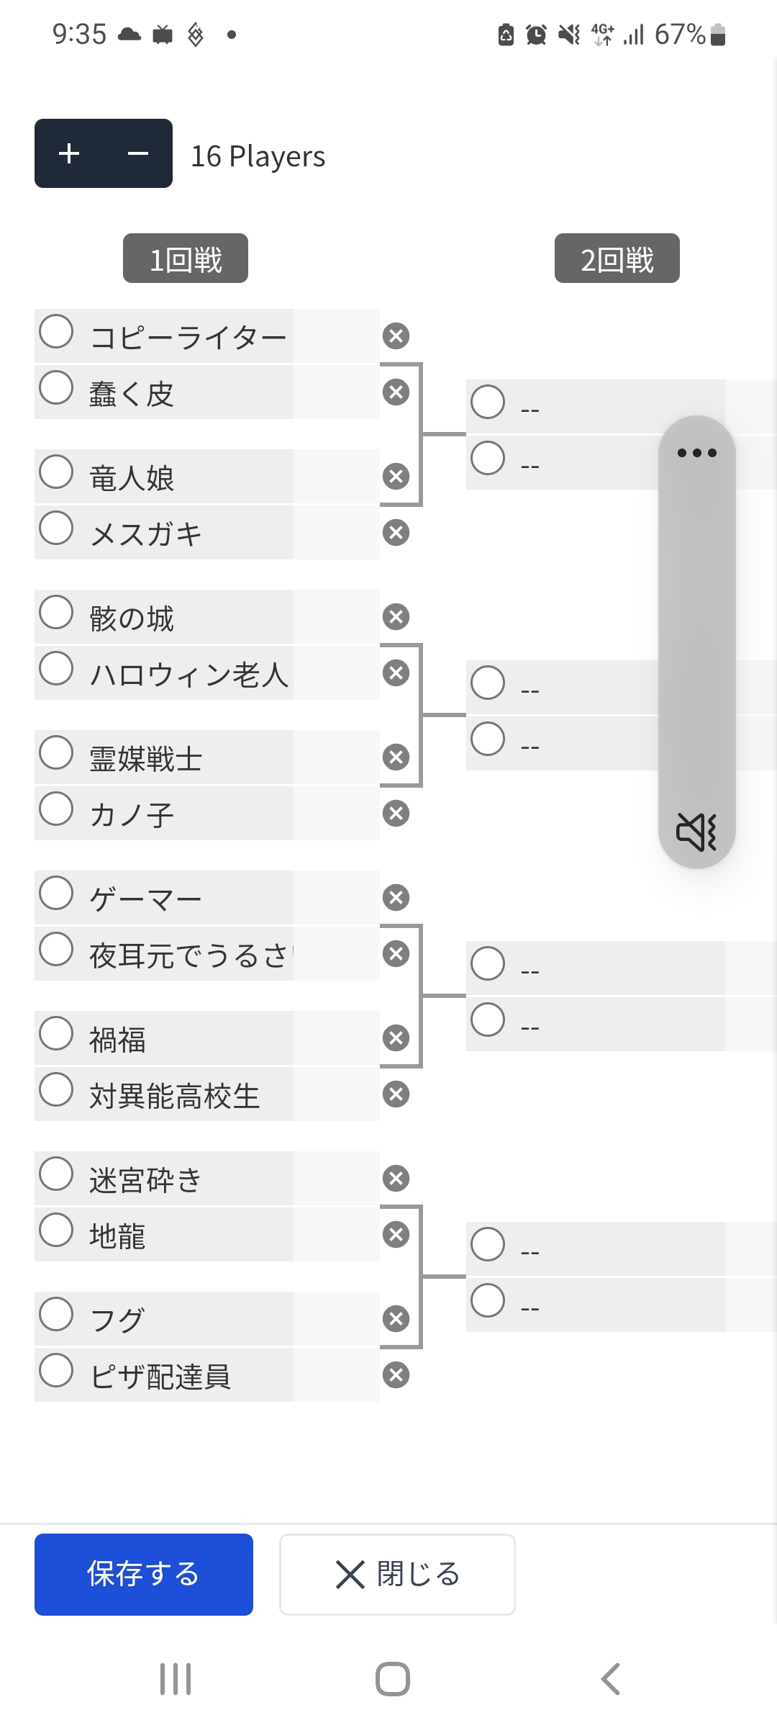Open volume panel three-dots options
This screenshot has width=777, height=1728.
click(696, 453)
